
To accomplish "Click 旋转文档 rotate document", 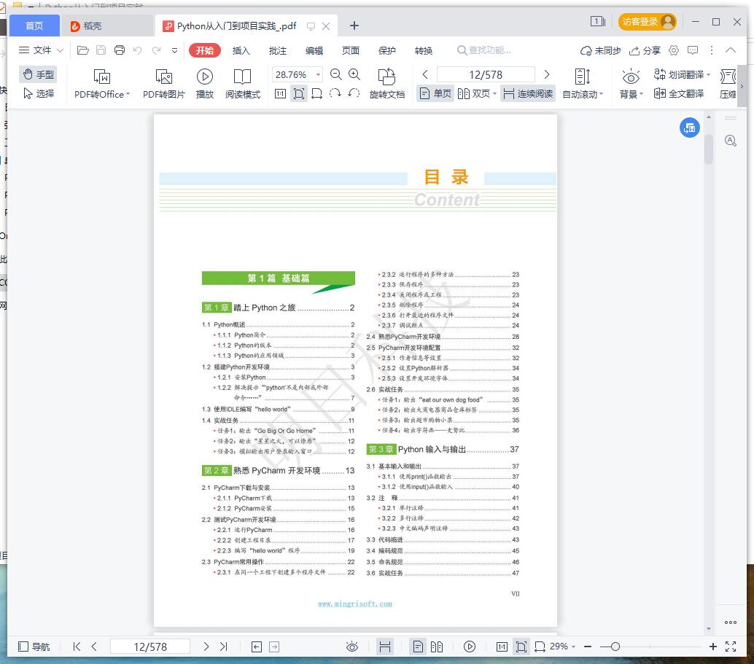I will 386,84.
